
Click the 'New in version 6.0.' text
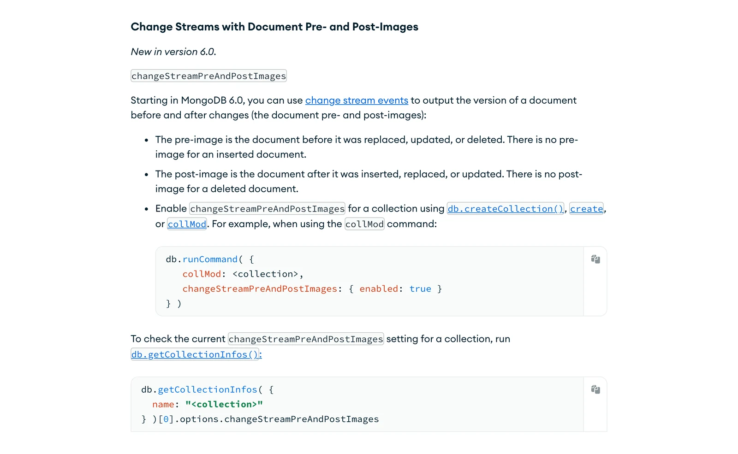(173, 52)
